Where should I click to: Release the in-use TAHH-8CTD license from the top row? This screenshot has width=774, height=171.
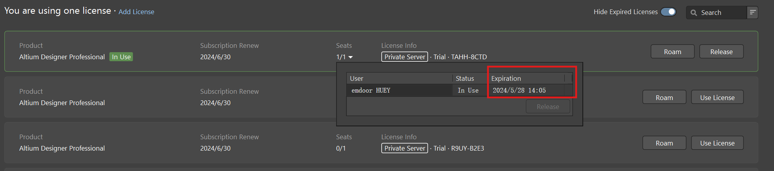721,52
